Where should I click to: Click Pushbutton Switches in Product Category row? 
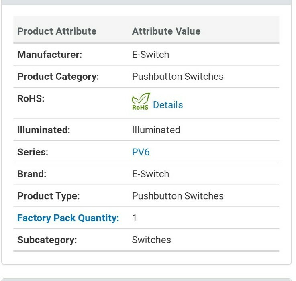(178, 77)
